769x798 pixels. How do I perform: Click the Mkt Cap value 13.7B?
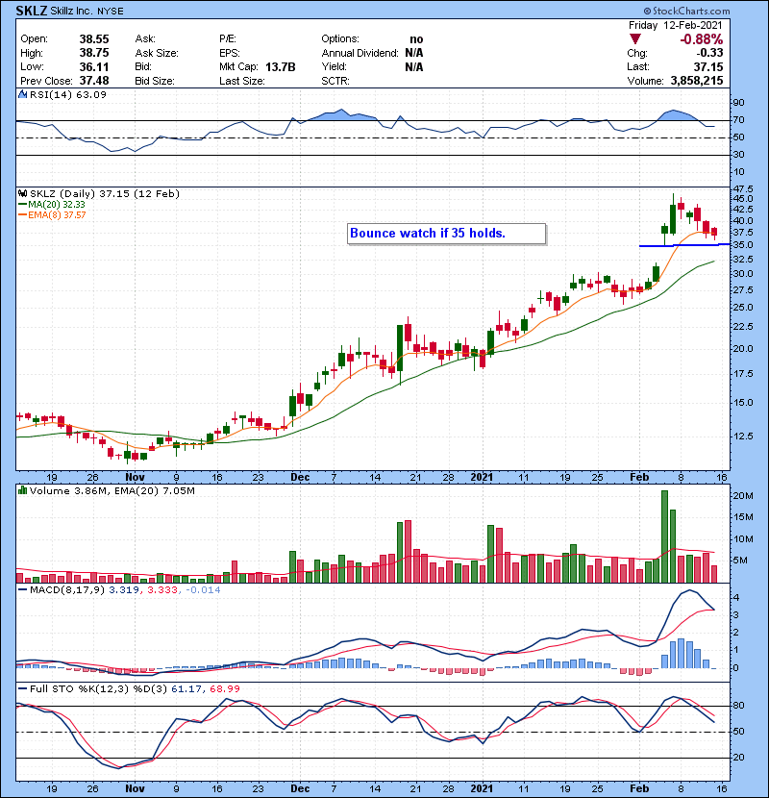point(281,66)
